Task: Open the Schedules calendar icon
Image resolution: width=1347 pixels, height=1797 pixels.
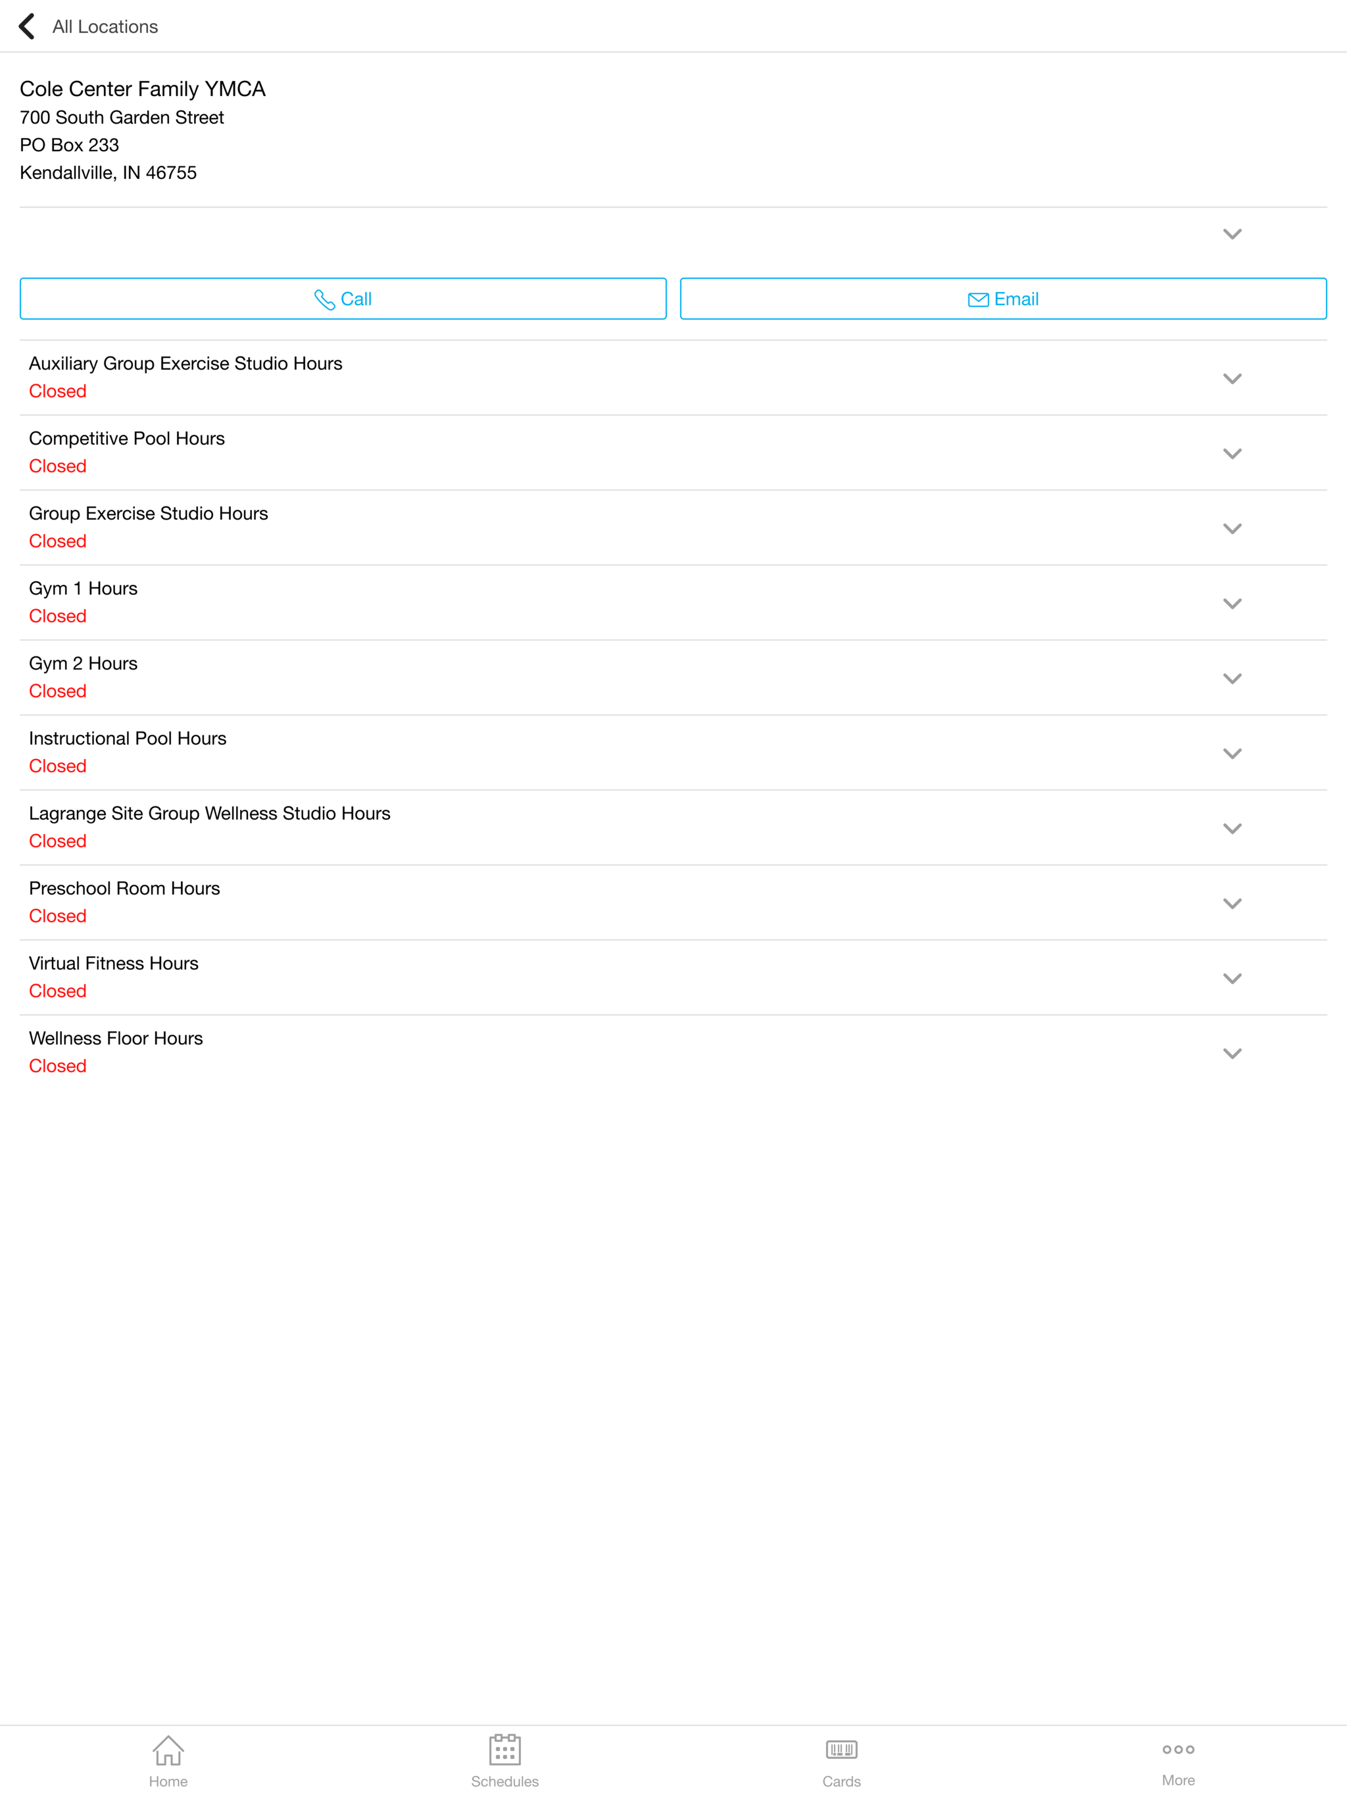Action: [x=504, y=1750]
